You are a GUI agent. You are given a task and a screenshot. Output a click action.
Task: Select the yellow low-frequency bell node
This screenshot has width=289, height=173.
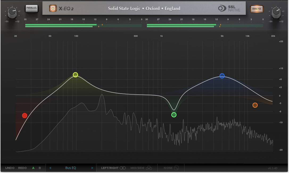pos(75,75)
